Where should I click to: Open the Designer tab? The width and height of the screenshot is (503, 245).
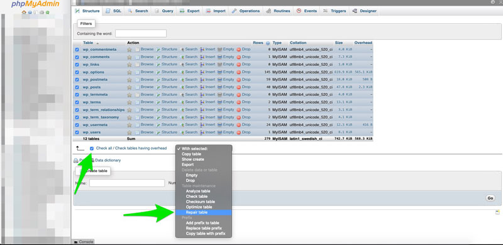pyautogui.click(x=365, y=11)
